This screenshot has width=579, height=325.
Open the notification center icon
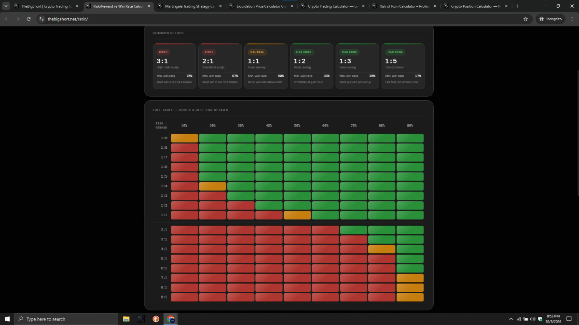[x=569, y=319]
